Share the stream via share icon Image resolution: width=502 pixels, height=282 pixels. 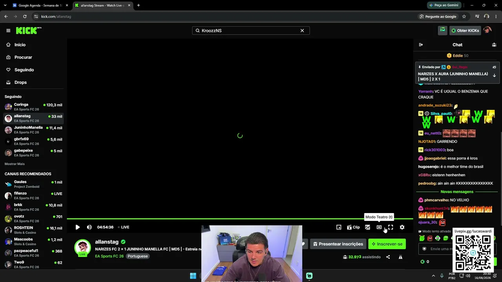[x=388, y=257]
